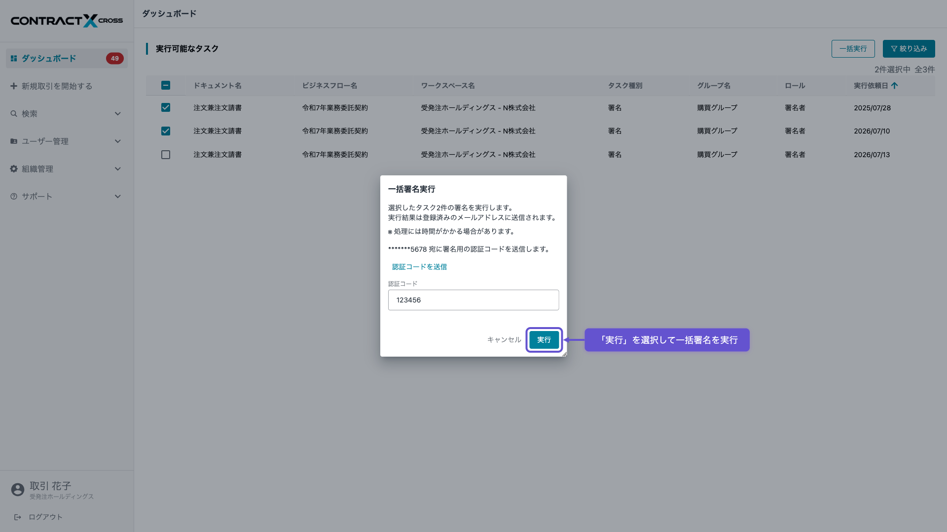
Task: Click the 実行 button in dialog
Action: click(544, 340)
